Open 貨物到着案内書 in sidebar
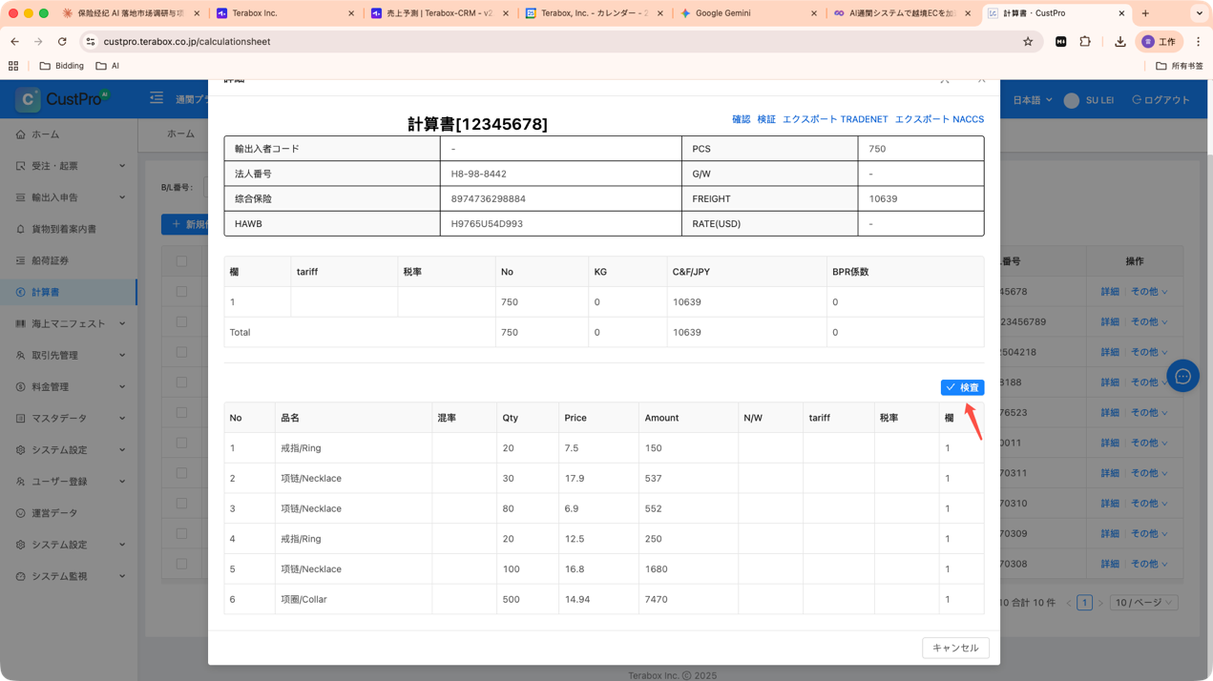 tap(69, 229)
